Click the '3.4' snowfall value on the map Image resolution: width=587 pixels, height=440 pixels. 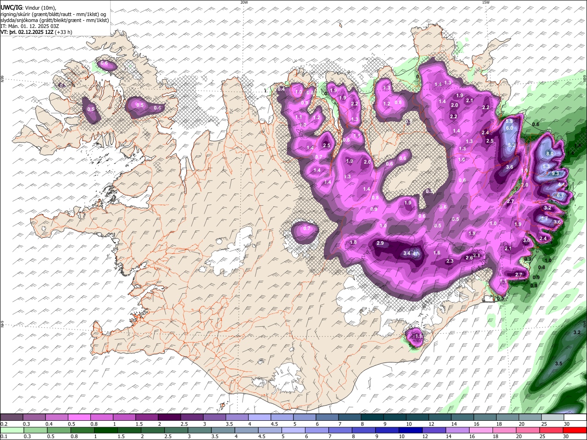pos(407,253)
